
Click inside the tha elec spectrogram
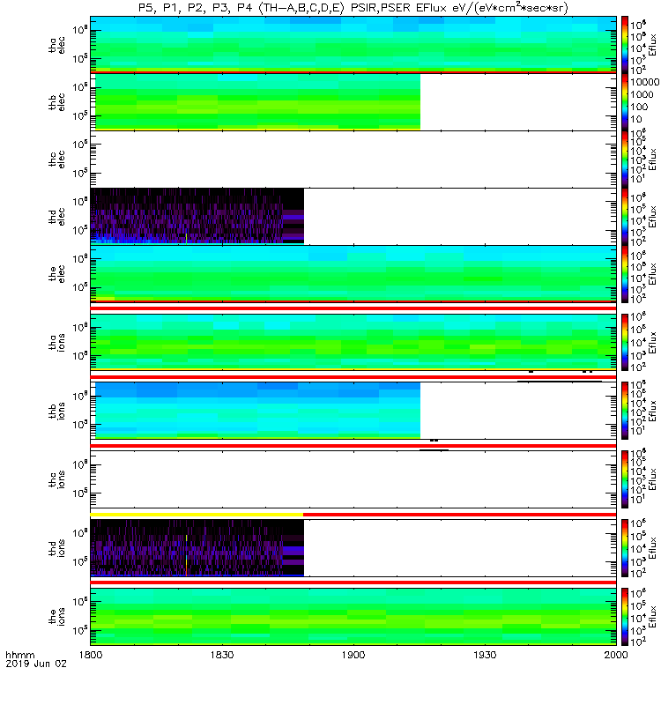click(353, 43)
